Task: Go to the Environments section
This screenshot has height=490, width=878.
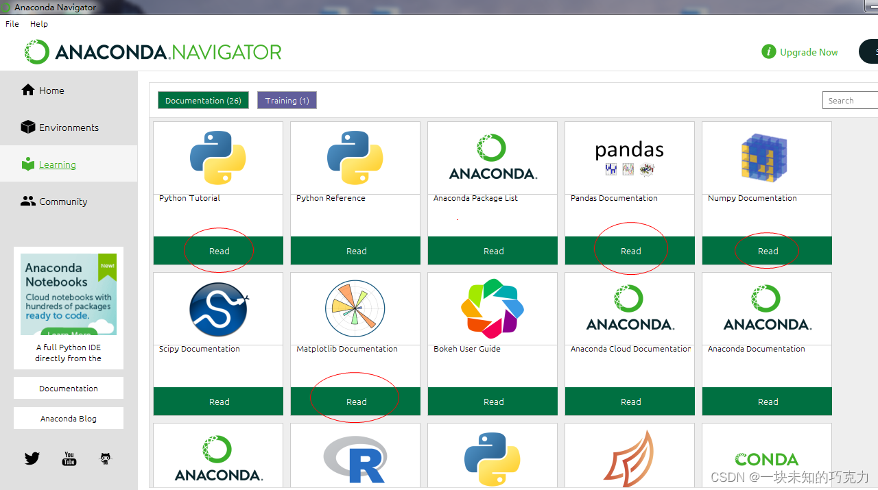Action: [x=69, y=127]
